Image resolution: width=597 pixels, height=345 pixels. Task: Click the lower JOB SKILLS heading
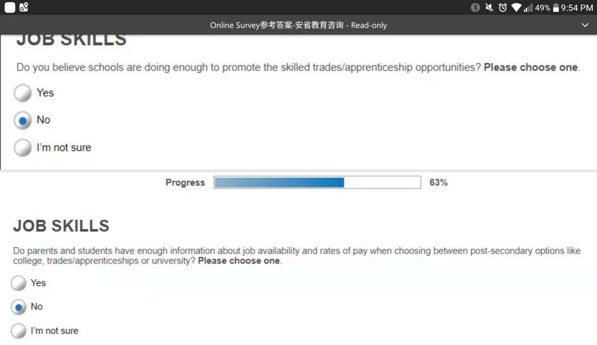tap(61, 226)
